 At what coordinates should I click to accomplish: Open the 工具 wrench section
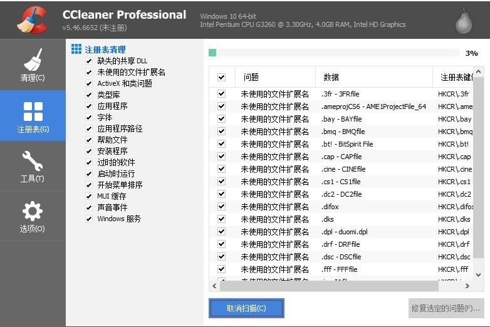tap(33, 166)
